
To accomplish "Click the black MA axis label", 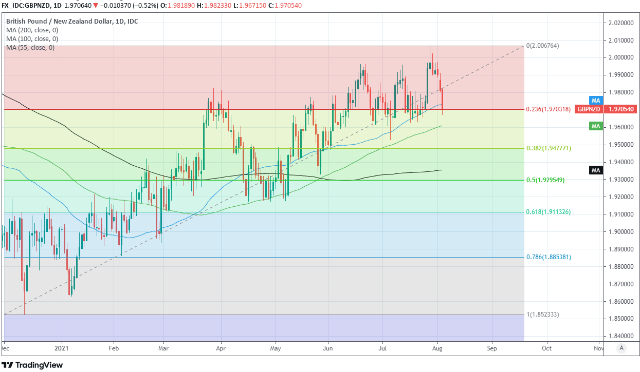I will click(x=596, y=170).
